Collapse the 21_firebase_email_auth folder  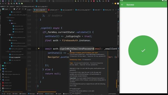[x=6, y=52]
